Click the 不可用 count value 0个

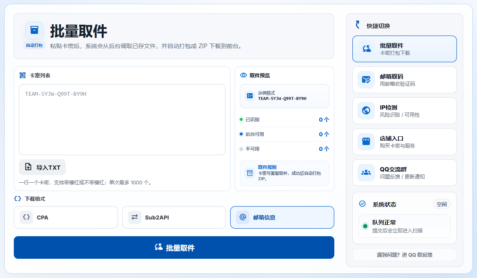tap(324, 149)
